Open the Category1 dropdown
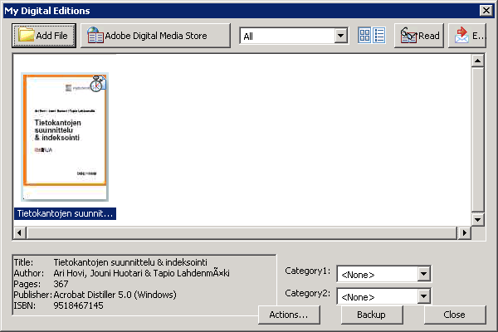This screenshot has width=498, height=332. 423,274
